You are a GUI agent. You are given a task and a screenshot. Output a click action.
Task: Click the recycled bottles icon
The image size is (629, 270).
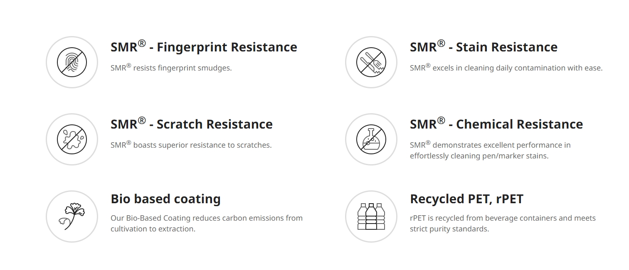(x=371, y=216)
